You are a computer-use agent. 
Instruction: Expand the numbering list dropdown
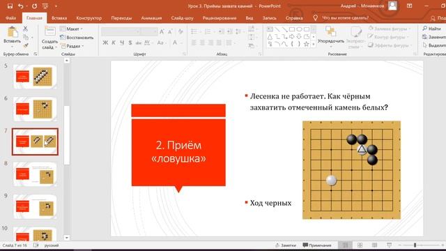tap(215, 31)
